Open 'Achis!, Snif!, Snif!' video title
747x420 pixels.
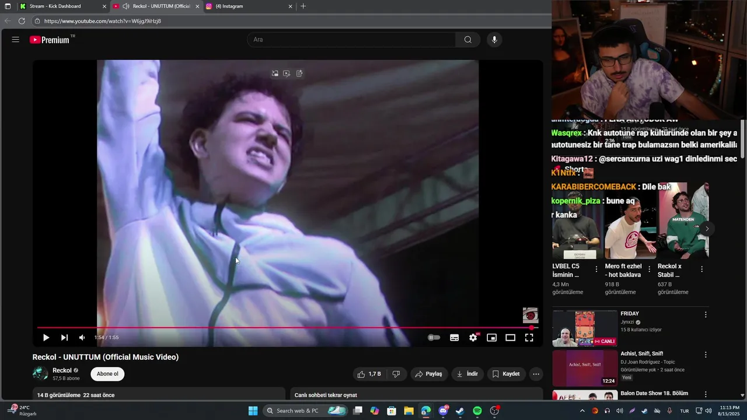coord(642,353)
